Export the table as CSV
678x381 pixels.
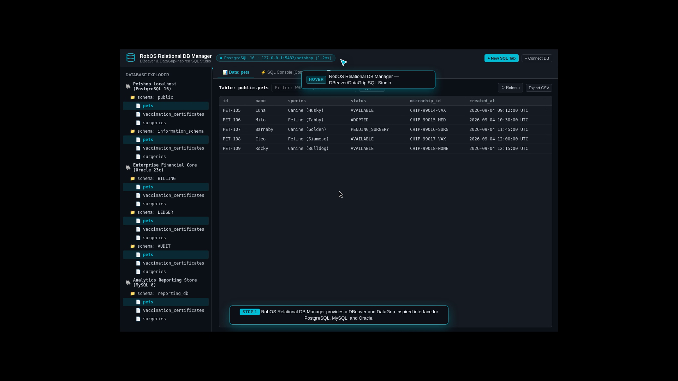click(539, 88)
